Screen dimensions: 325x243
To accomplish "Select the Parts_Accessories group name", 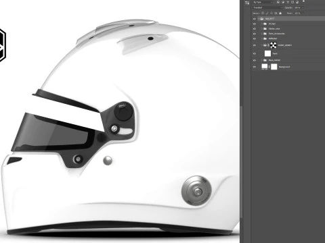I will [277, 34].
